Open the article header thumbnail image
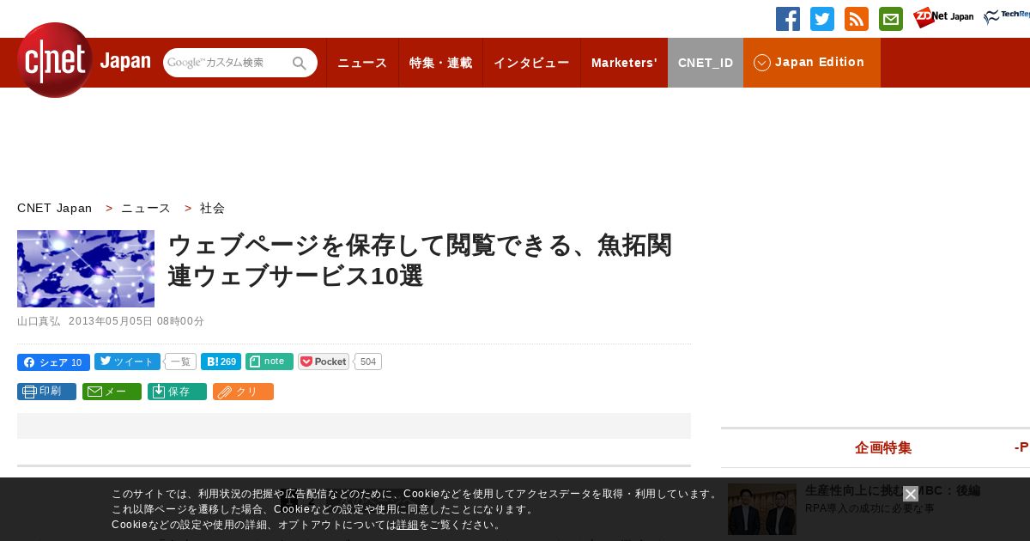Screen dimensions: 1030x541 [86, 269]
